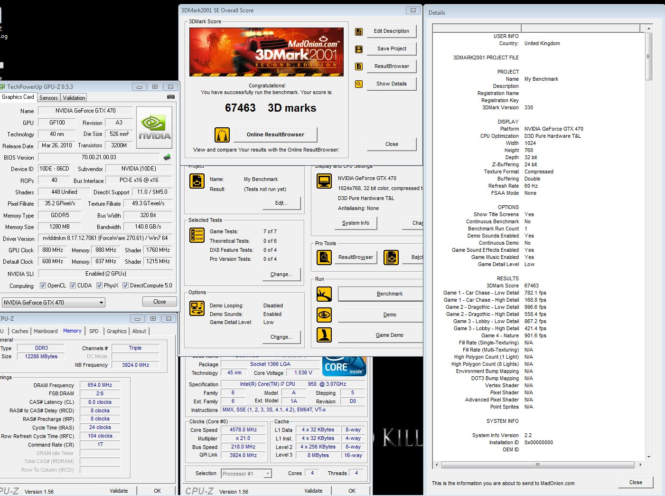Image resolution: width=665 pixels, height=496 pixels.
Task: Click the Selected Tests checklist icon
Action: [x=197, y=235]
